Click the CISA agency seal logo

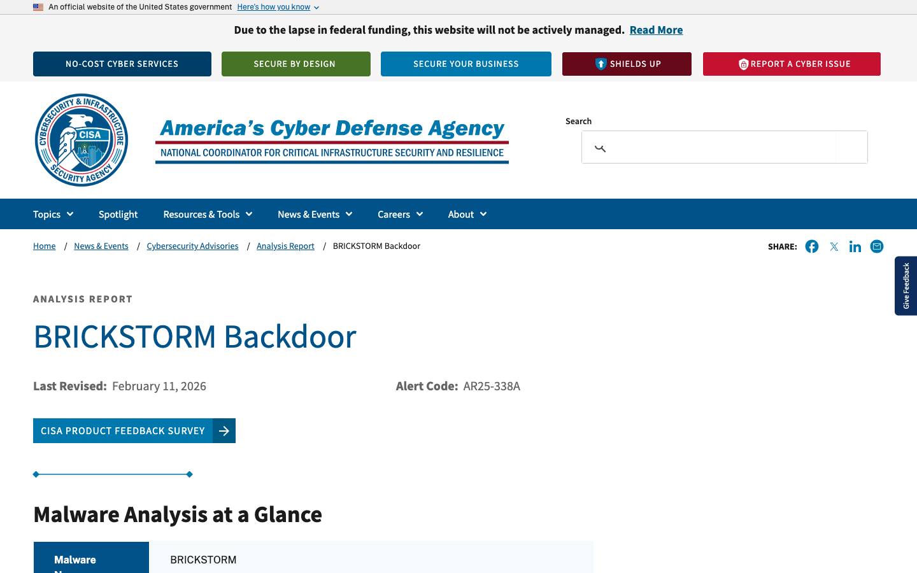[x=82, y=140]
